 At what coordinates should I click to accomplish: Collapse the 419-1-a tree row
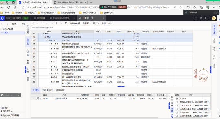point(47,40)
